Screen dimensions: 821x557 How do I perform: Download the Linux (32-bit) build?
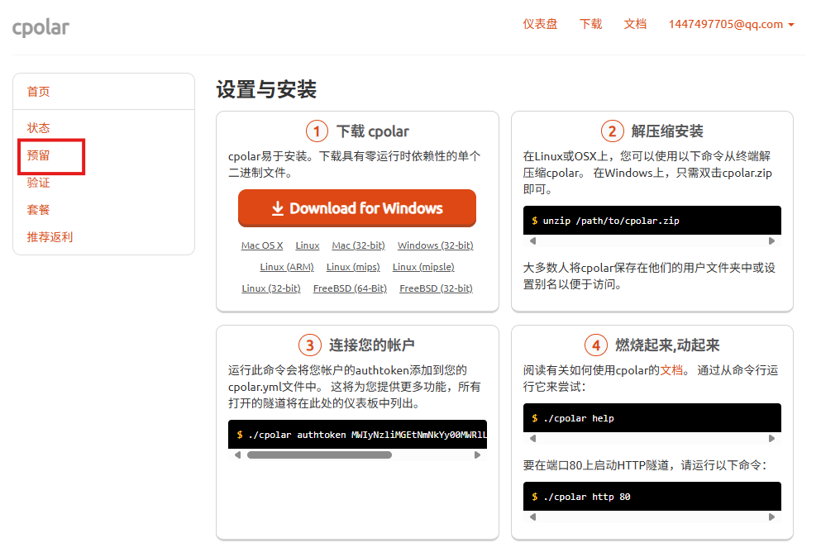271,288
